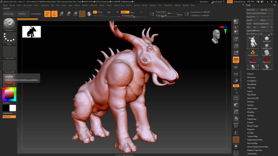
Task: Open the Brush menu
Action: [x=12, y=5]
